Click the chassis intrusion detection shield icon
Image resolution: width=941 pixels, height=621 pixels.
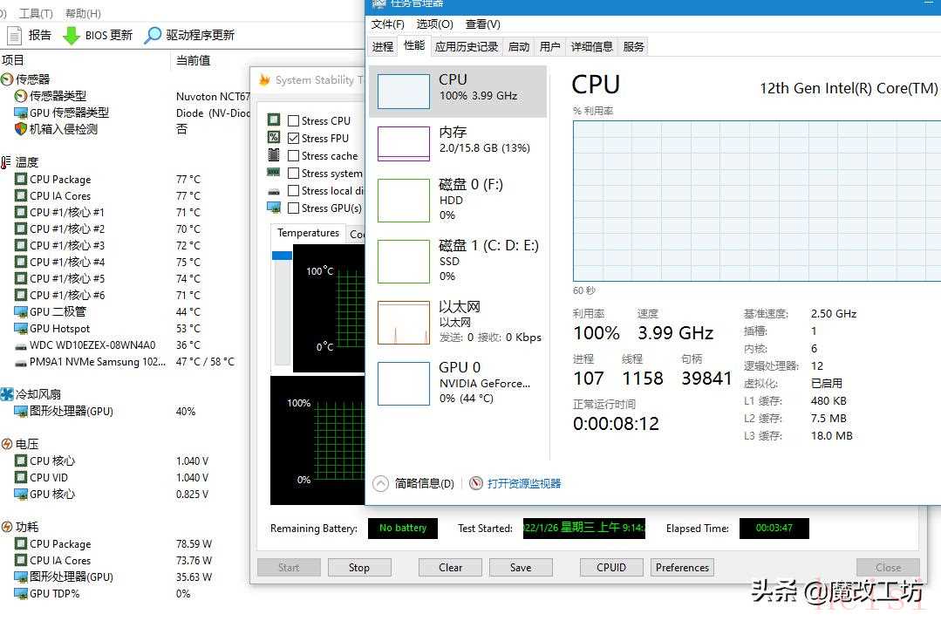21,129
